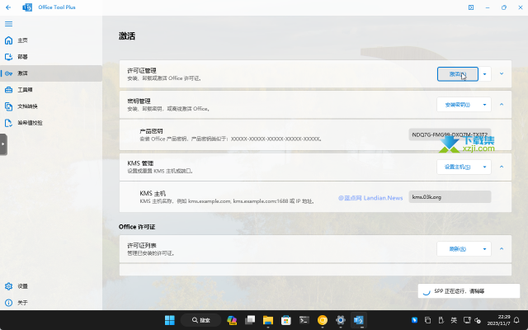This screenshot has height=330, width=528.
Task: Open the yellow circle browser taskbar icon
Action: pos(323,320)
